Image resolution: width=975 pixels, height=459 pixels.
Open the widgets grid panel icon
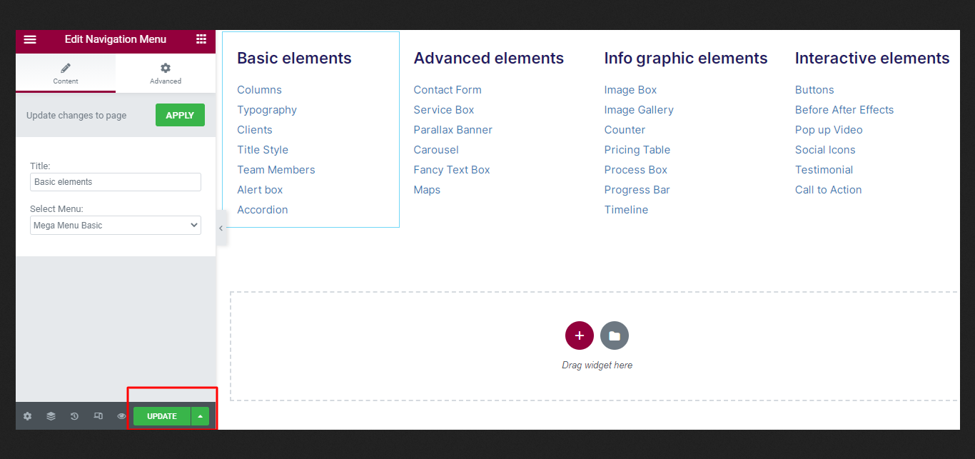[x=201, y=39]
